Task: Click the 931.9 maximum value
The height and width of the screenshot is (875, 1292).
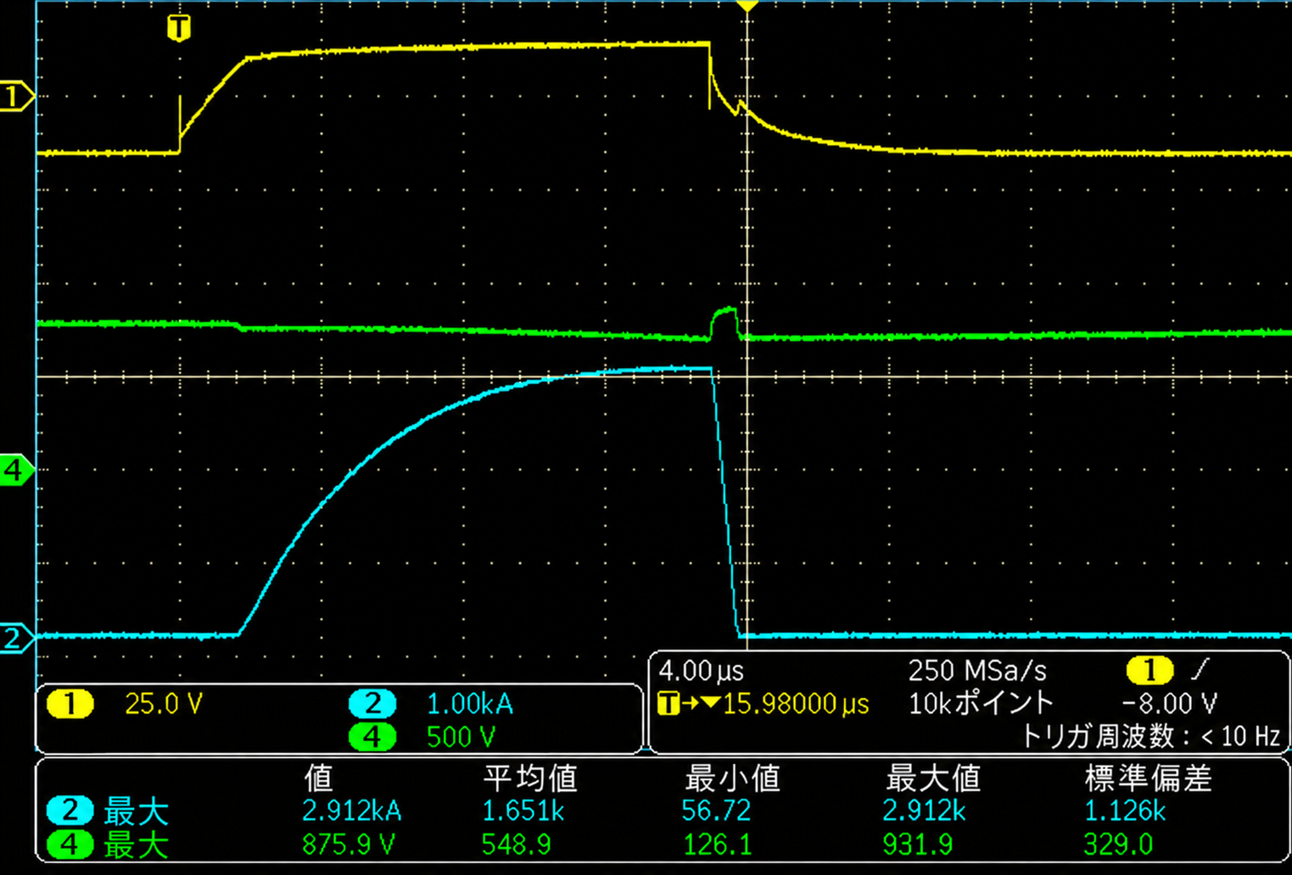Action: 917,844
